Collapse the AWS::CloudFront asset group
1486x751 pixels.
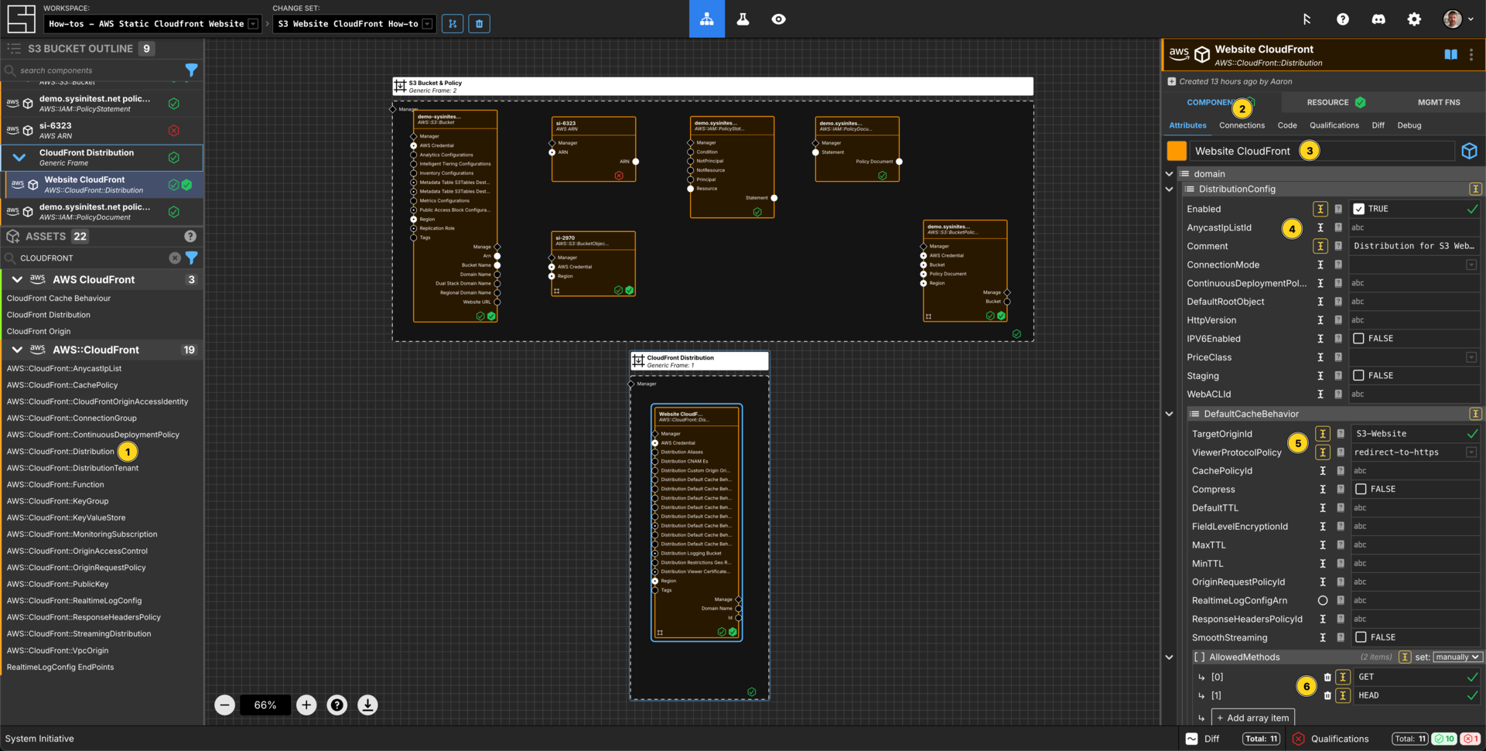(17, 350)
